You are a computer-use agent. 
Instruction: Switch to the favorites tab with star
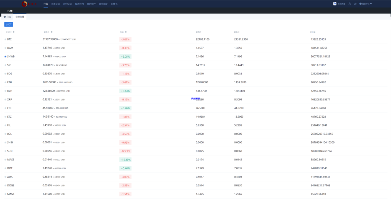click(7, 17)
